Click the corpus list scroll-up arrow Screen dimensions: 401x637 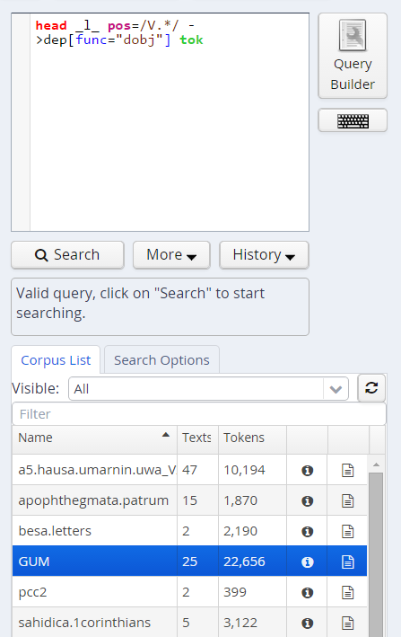(376, 464)
